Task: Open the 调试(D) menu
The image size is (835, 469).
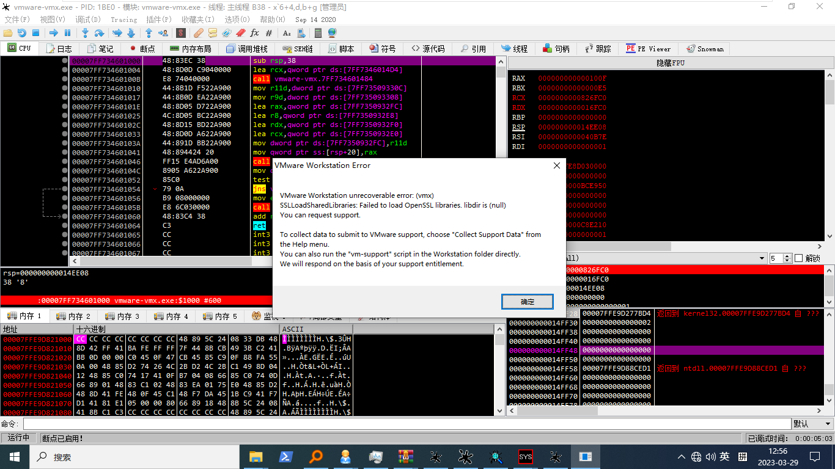Action: [x=88, y=20]
